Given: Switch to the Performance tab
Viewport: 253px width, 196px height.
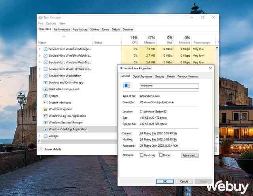Looking at the screenshot, I should (x=62, y=30).
